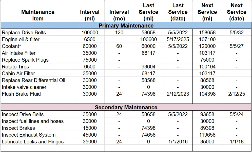The image size is (252, 152).
Task: Select the Lubricate Locks and Hinges cell
Action: point(33,142)
